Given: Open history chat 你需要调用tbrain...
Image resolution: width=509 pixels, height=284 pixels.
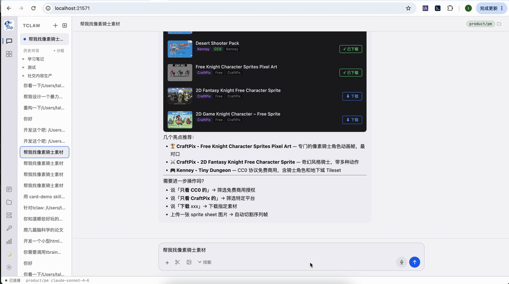Looking at the screenshot, I should [45, 252].
